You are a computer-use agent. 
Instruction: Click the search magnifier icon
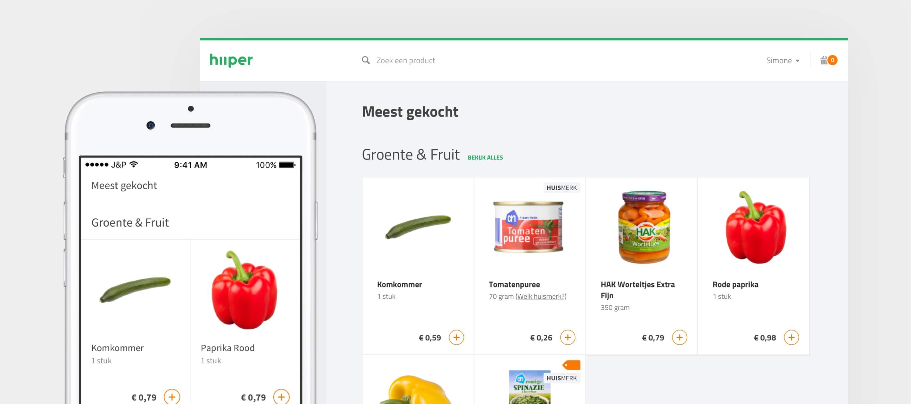click(x=366, y=60)
